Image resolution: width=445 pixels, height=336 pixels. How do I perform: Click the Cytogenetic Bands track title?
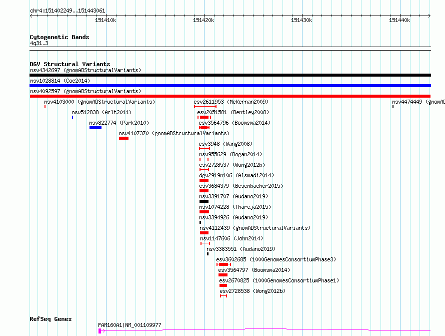[59, 37]
